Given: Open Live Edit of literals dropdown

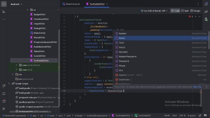Looking at the screenshot, I should [154, 11].
